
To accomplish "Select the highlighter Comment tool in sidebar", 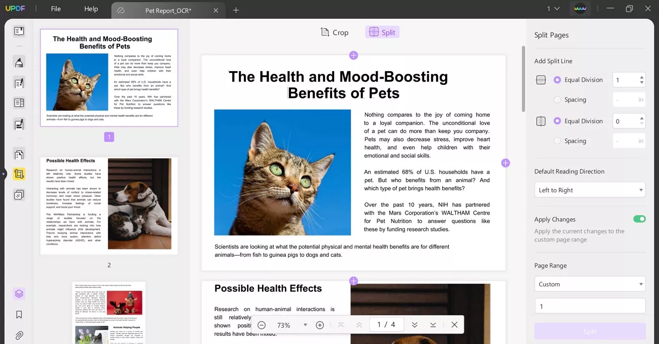I will 19,62.
